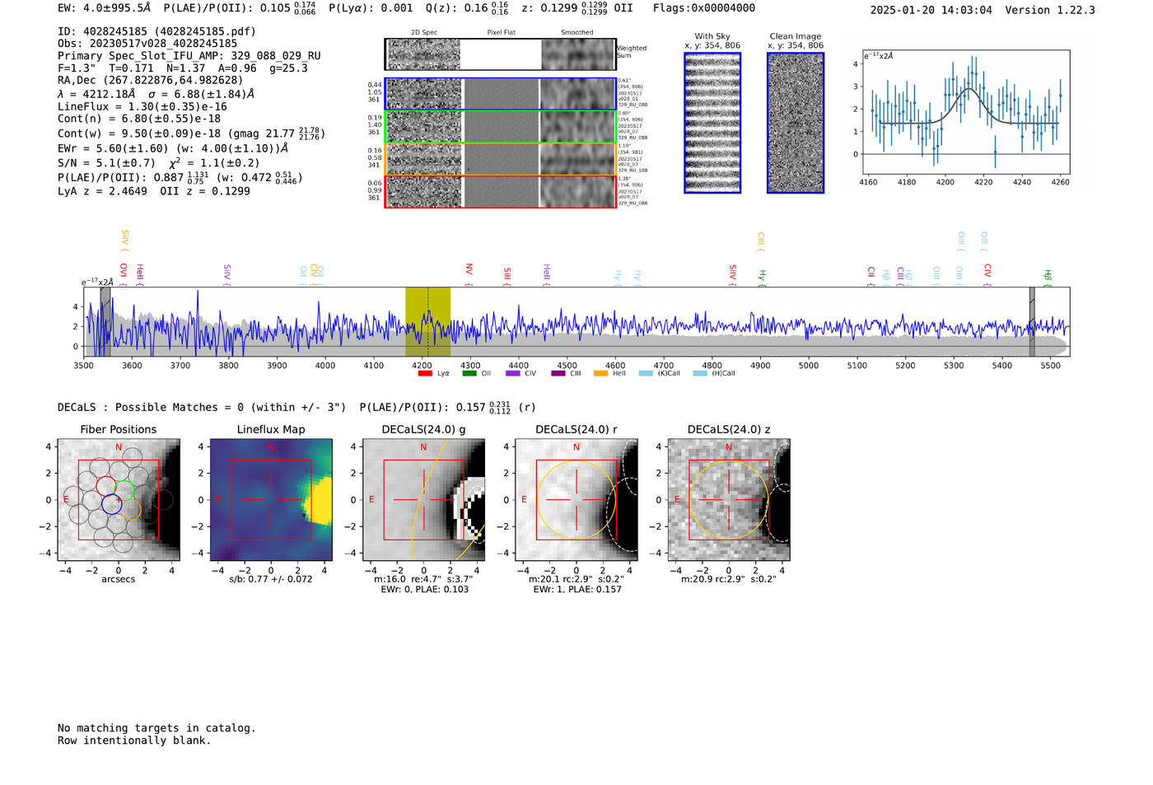
Task: Click 'Primary Spec_Slot_IFU_AMP: 329_088_029_RU' line
Action: (189, 56)
